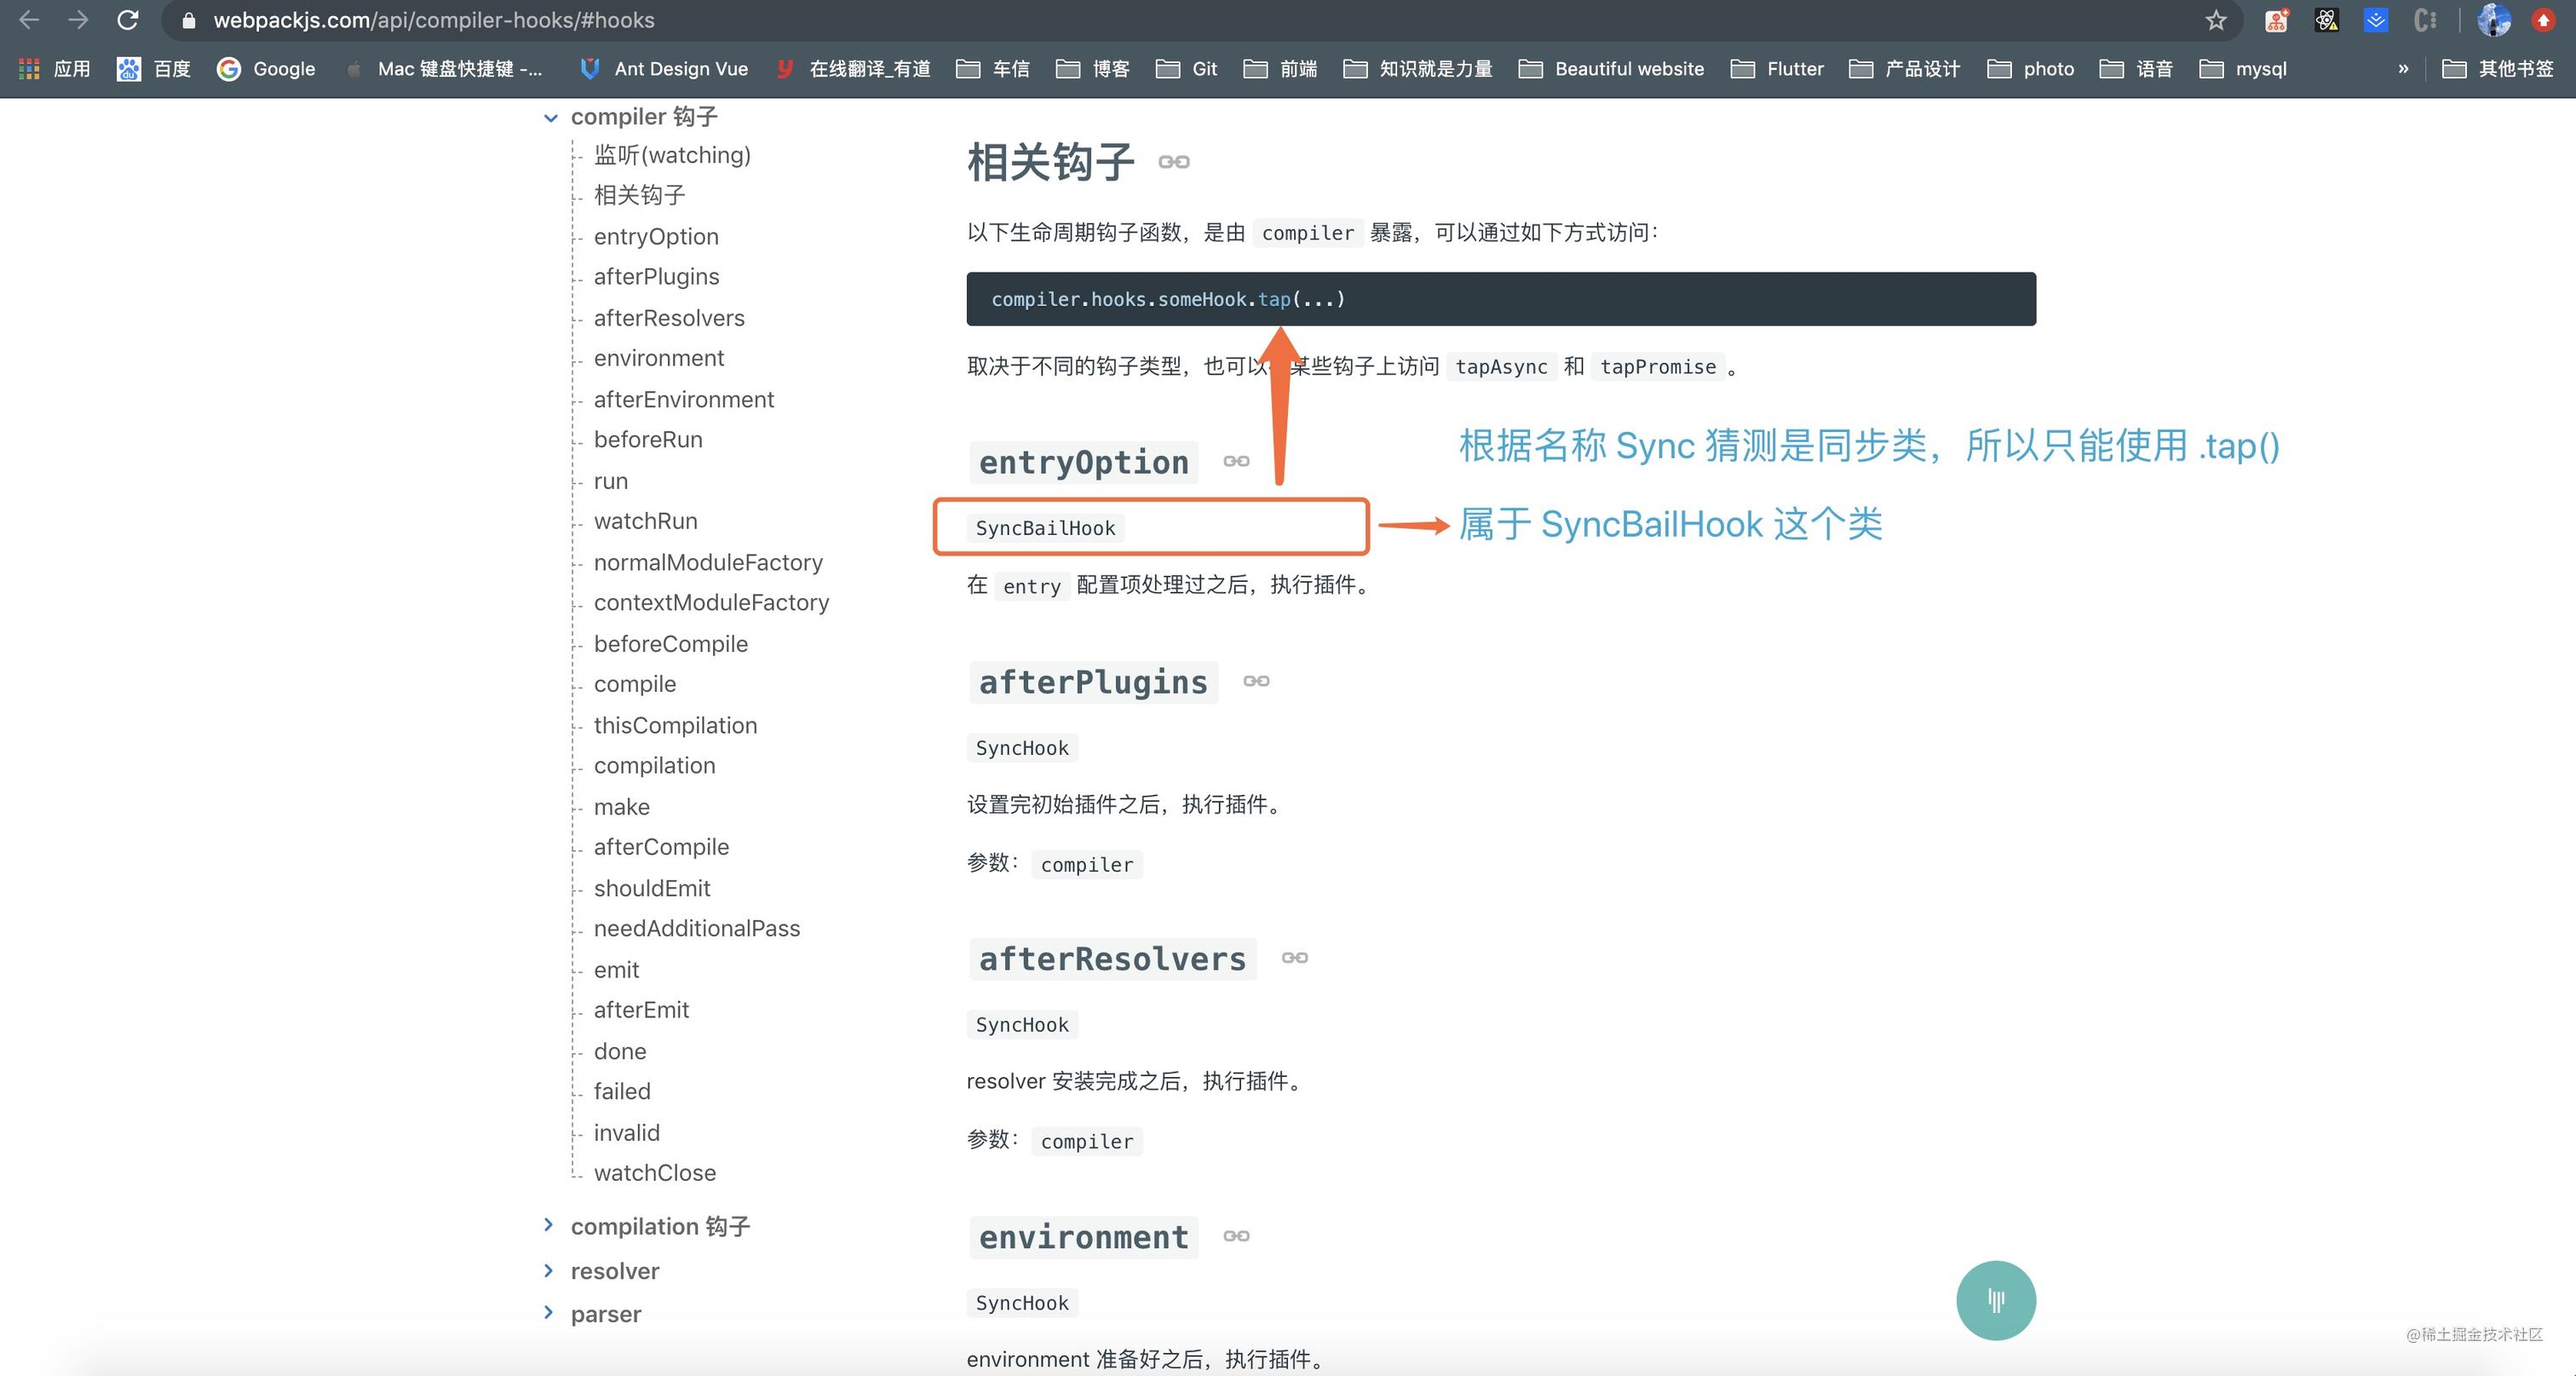Go to 监听(watching) in sidebar
Viewport: 2576px width, 1376px height.
click(672, 155)
